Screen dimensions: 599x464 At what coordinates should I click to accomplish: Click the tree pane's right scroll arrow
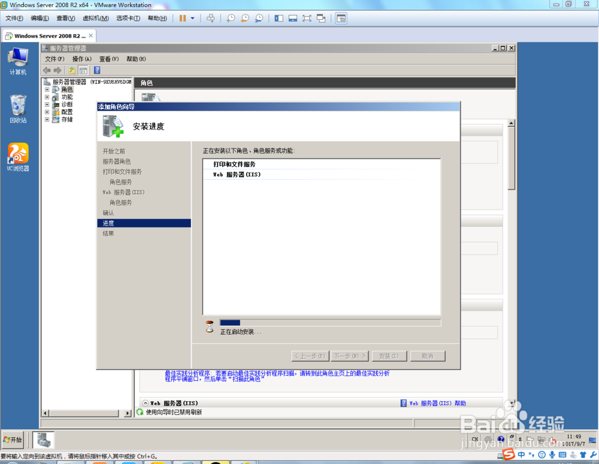tap(128, 413)
